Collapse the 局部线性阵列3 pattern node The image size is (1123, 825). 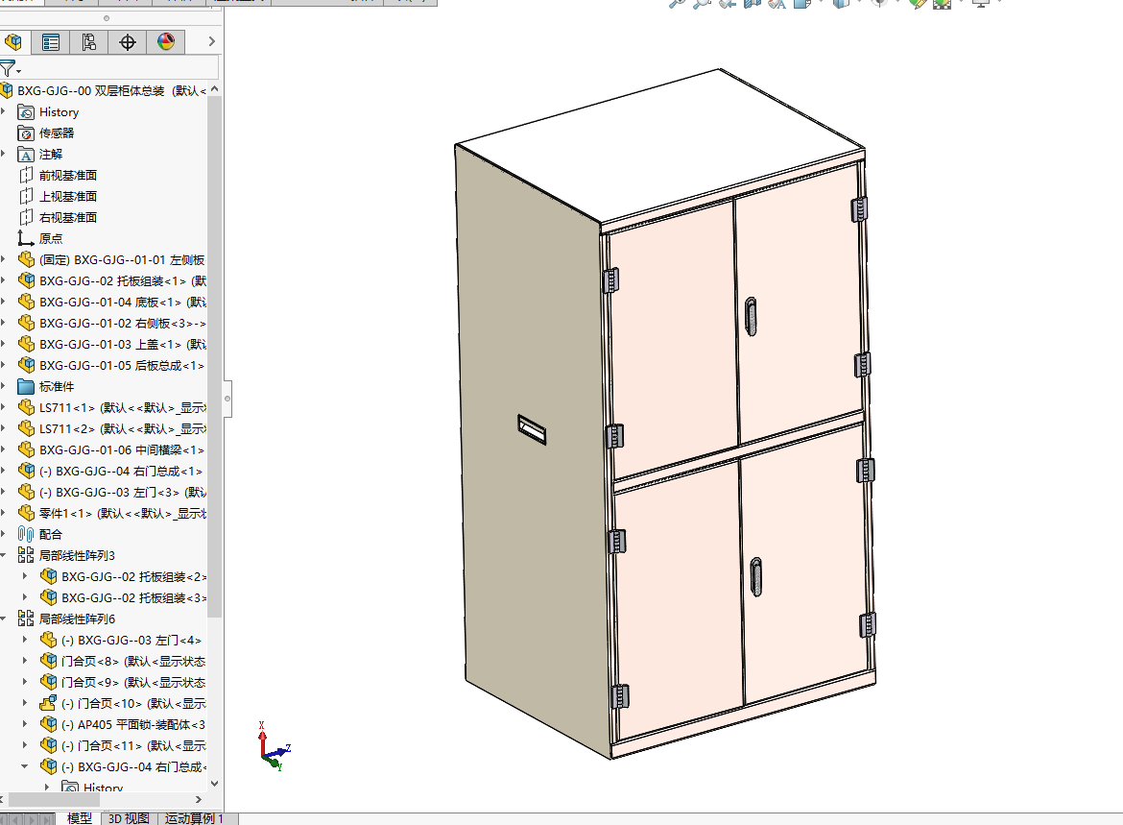(x=4, y=555)
